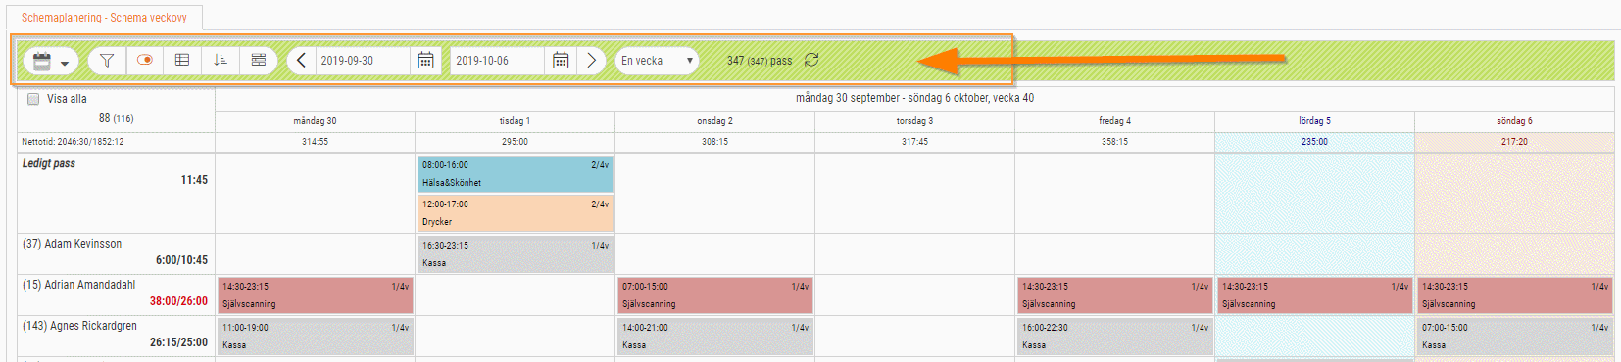The height and width of the screenshot is (362, 1621).
Task: Click the 88 (116) employee count
Action: tap(116, 118)
